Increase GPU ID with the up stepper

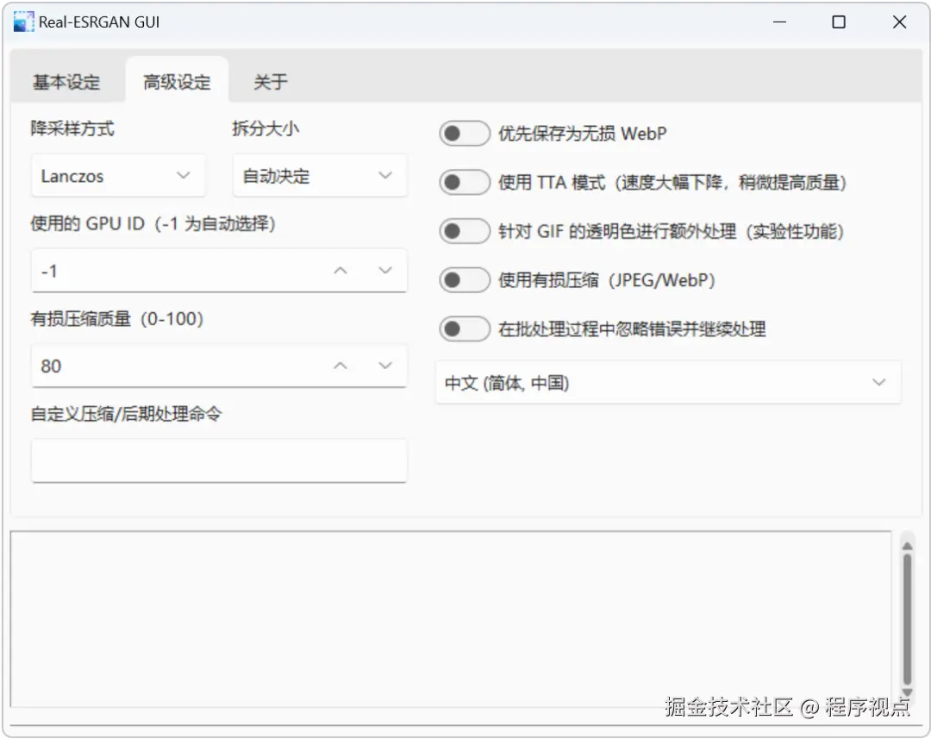coord(340,270)
